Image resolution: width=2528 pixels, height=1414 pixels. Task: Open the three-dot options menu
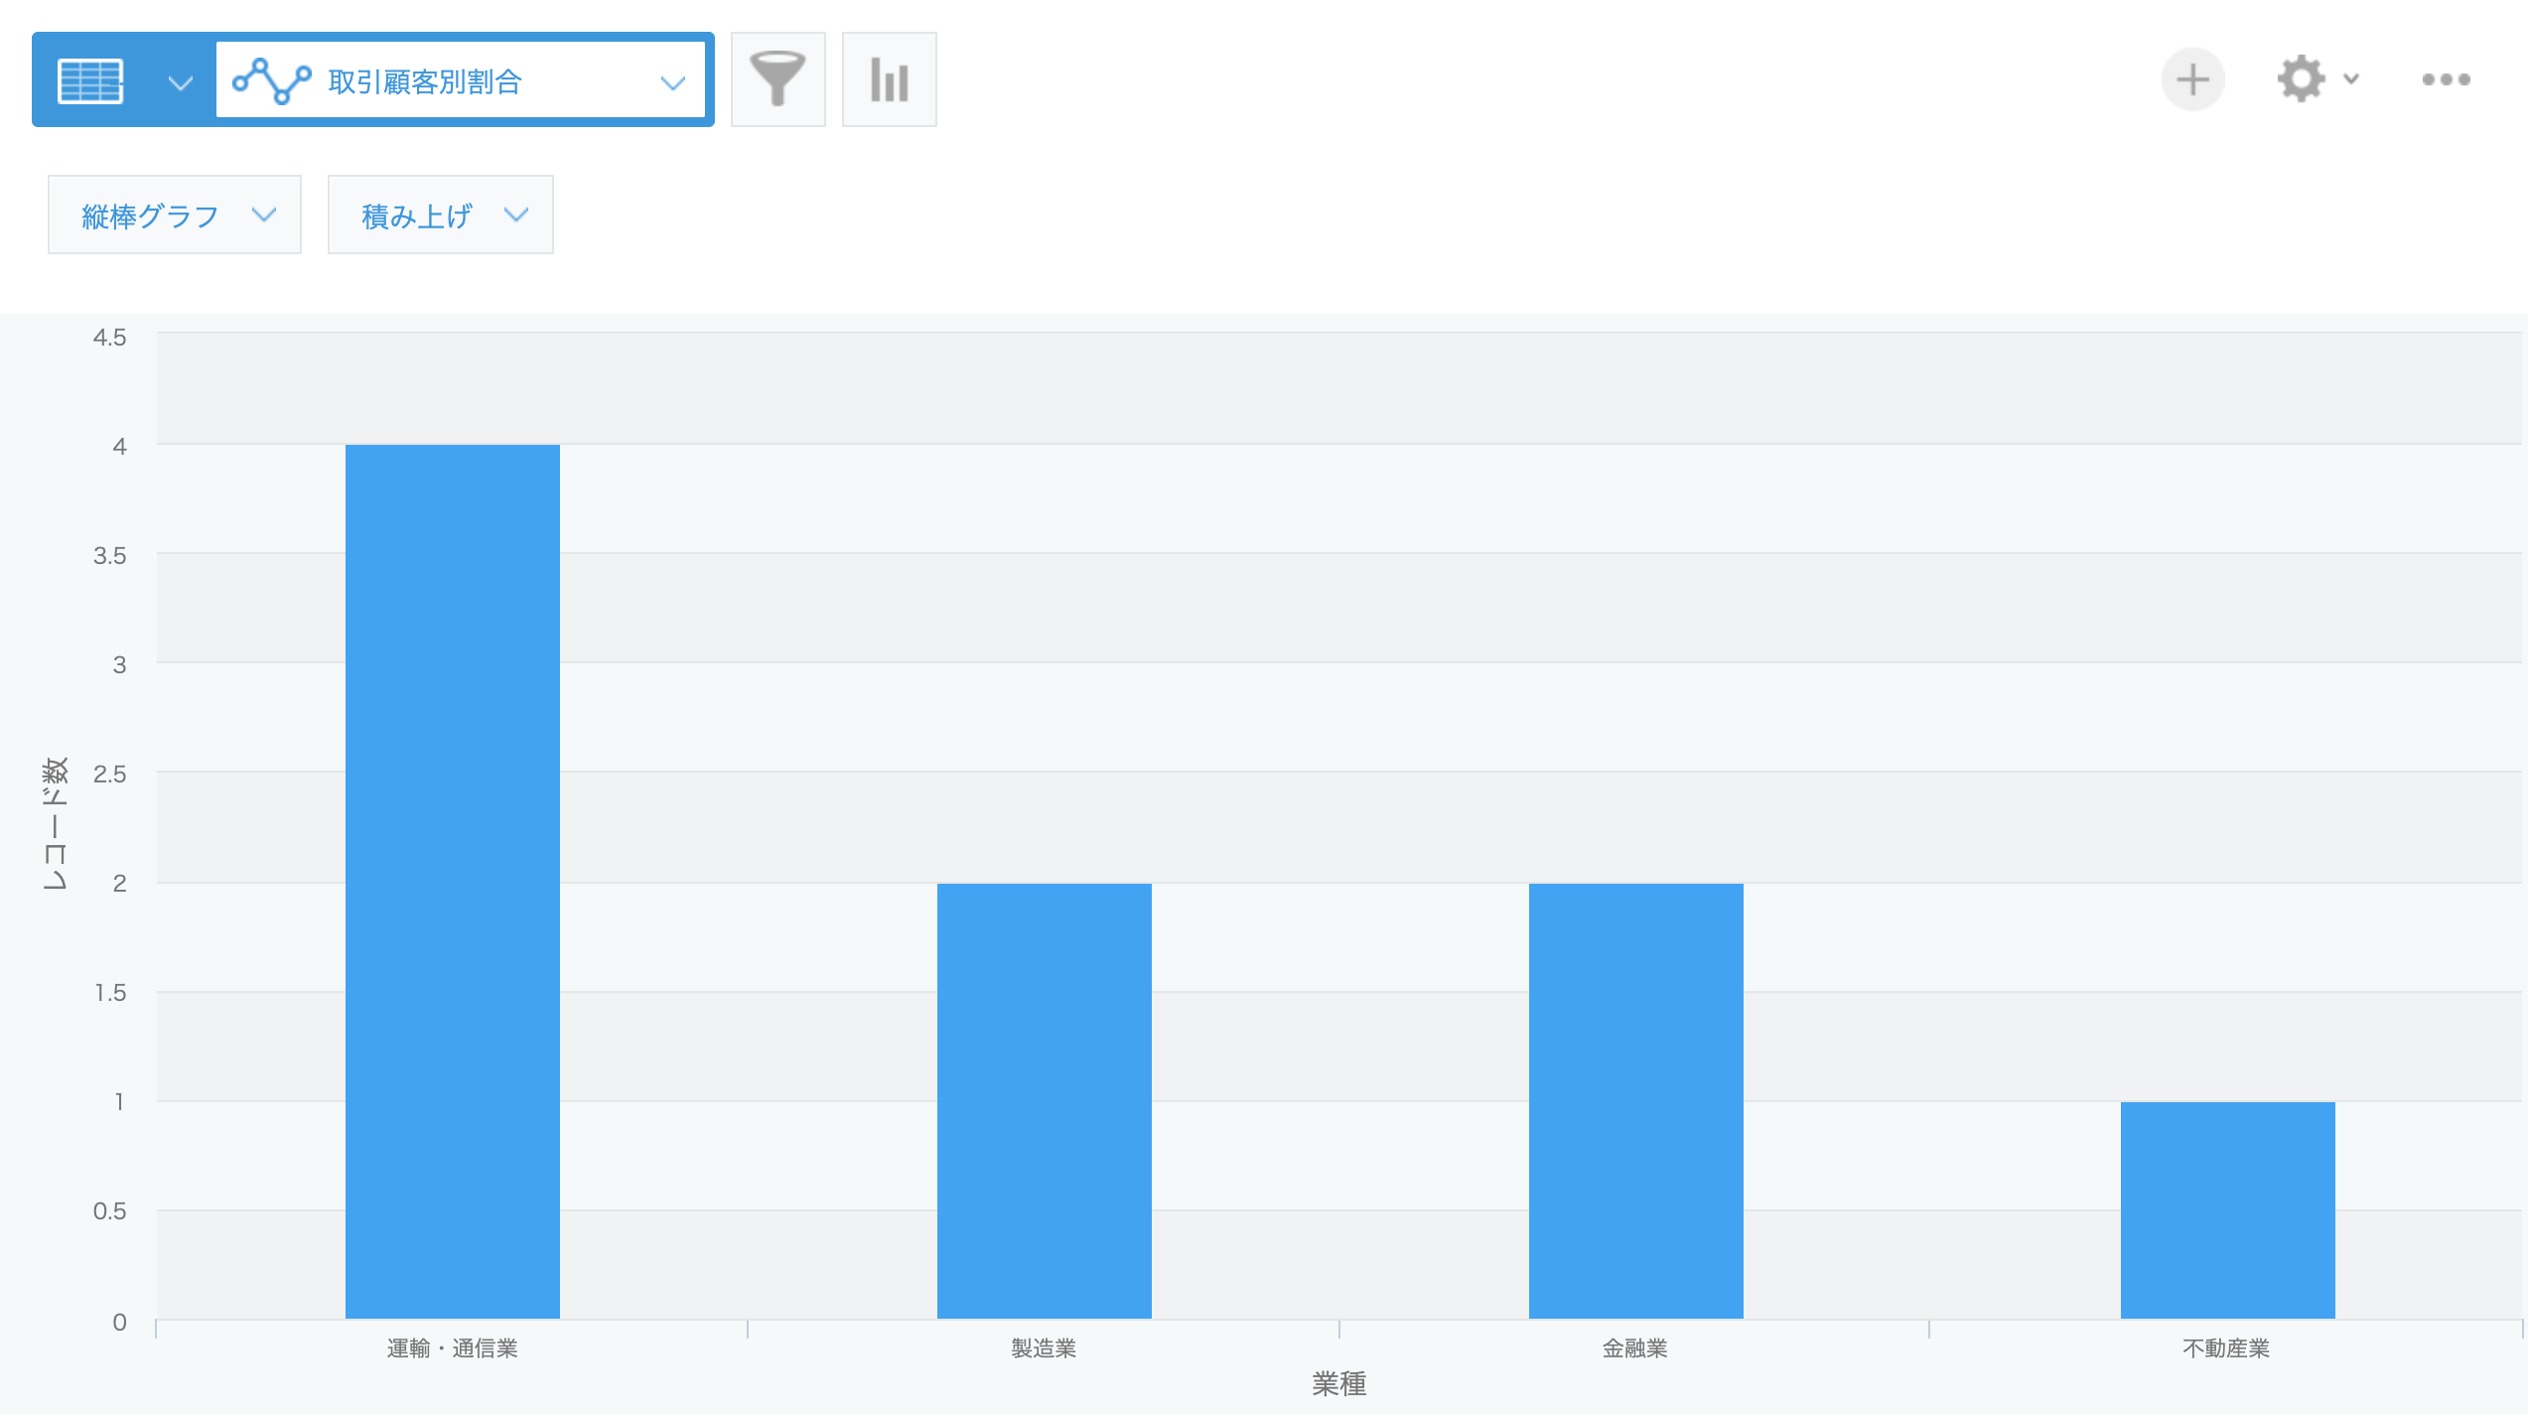pyautogui.click(x=2446, y=79)
